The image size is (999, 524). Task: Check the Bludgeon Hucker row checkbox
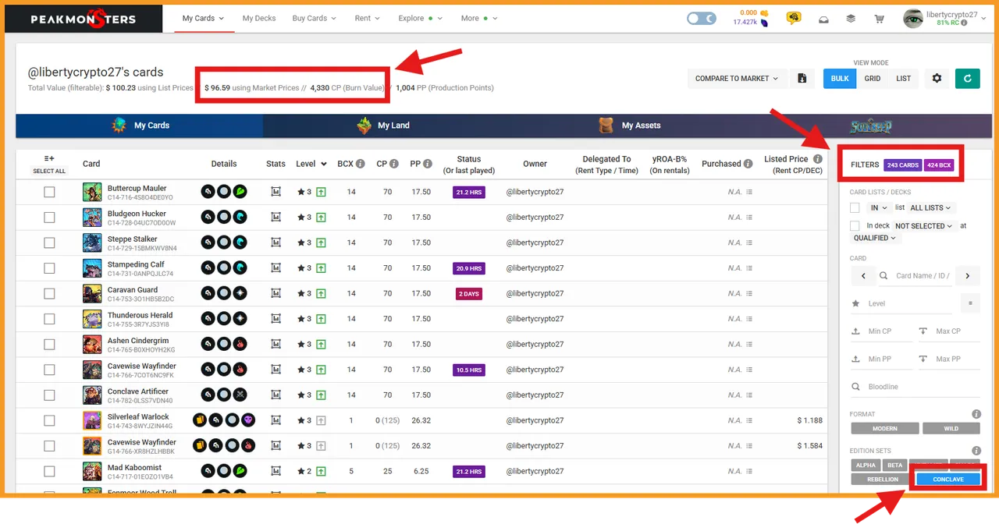click(49, 218)
